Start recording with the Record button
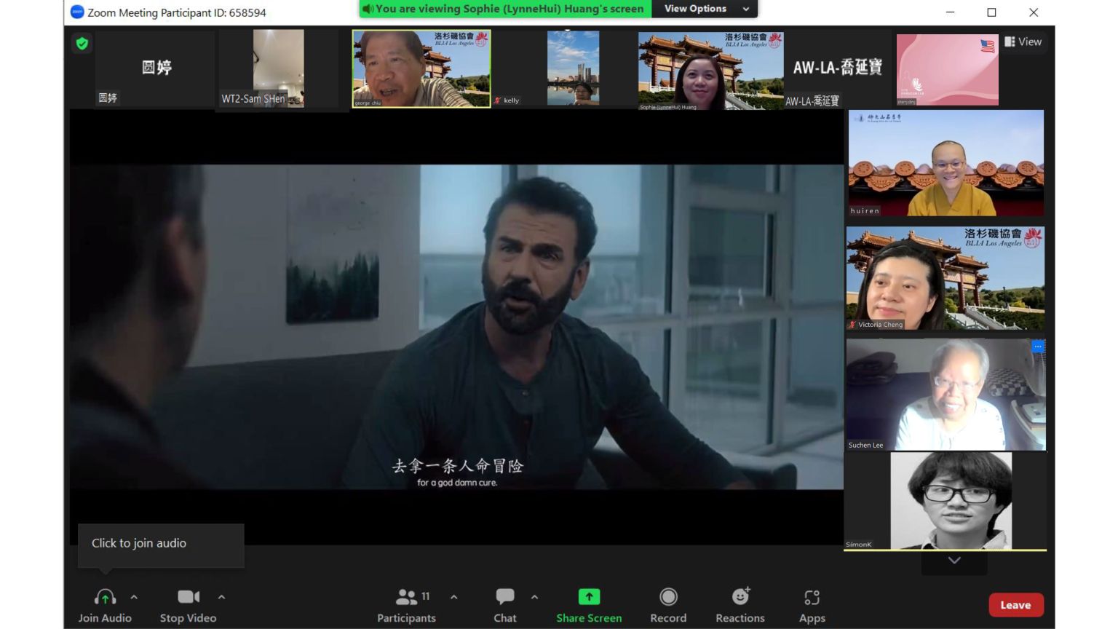Viewport: 1118px width, 629px height. [668, 606]
